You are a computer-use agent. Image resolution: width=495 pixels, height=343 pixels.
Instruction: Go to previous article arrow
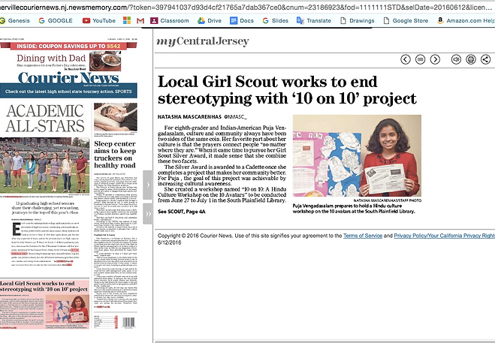tap(406, 59)
